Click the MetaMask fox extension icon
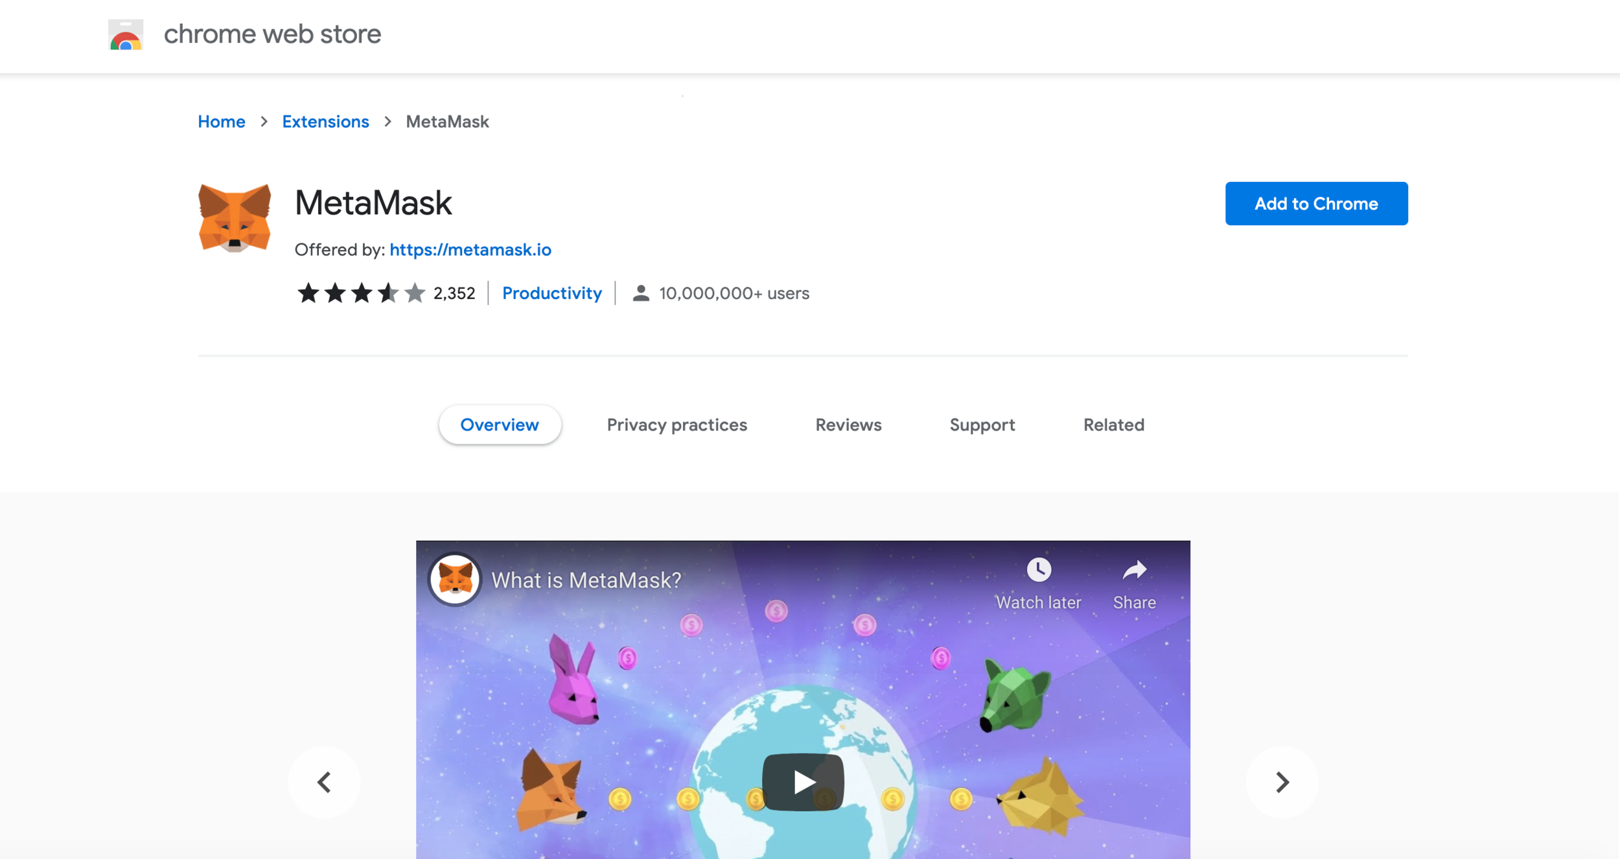 tap(235, 218)
